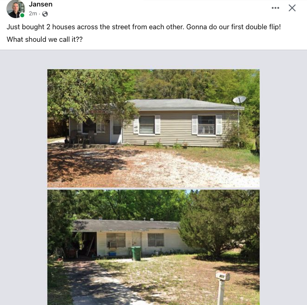Click the 'Just bought 2 houses' post text
Viewport: 307px width, 305px height.
pyautogui.click(x=144, y=27)
